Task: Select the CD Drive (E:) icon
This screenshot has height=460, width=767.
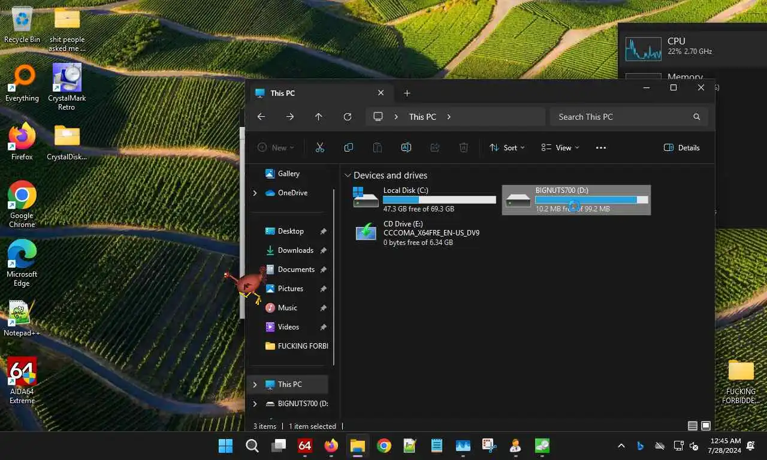Action: point(366,231)
